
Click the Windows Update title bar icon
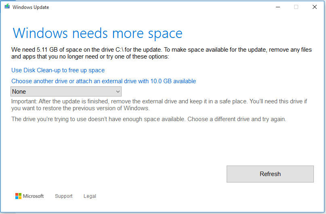(7, 6)
